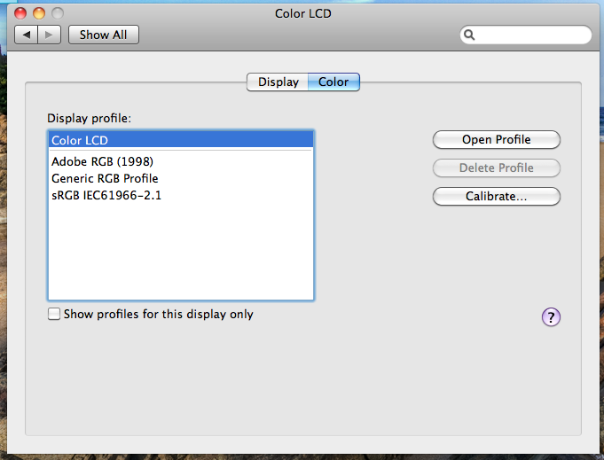Pick the sRGB IEC61966-2.1 profile

click(x=106, y=194)
